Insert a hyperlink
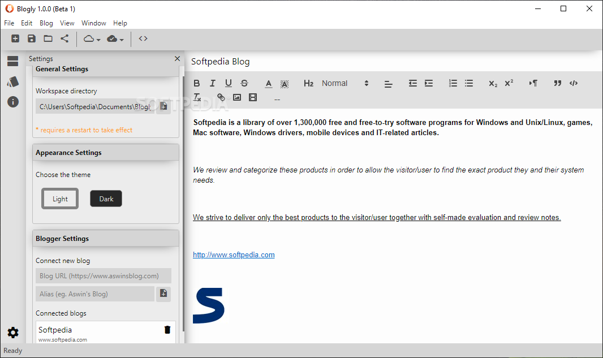The image size is (603, 358). click(221, 97)
